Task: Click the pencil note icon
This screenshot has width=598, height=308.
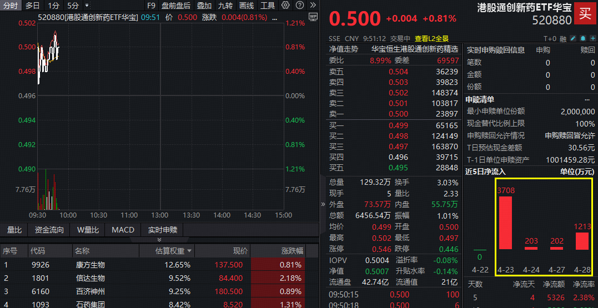Action: pos(574,38)
